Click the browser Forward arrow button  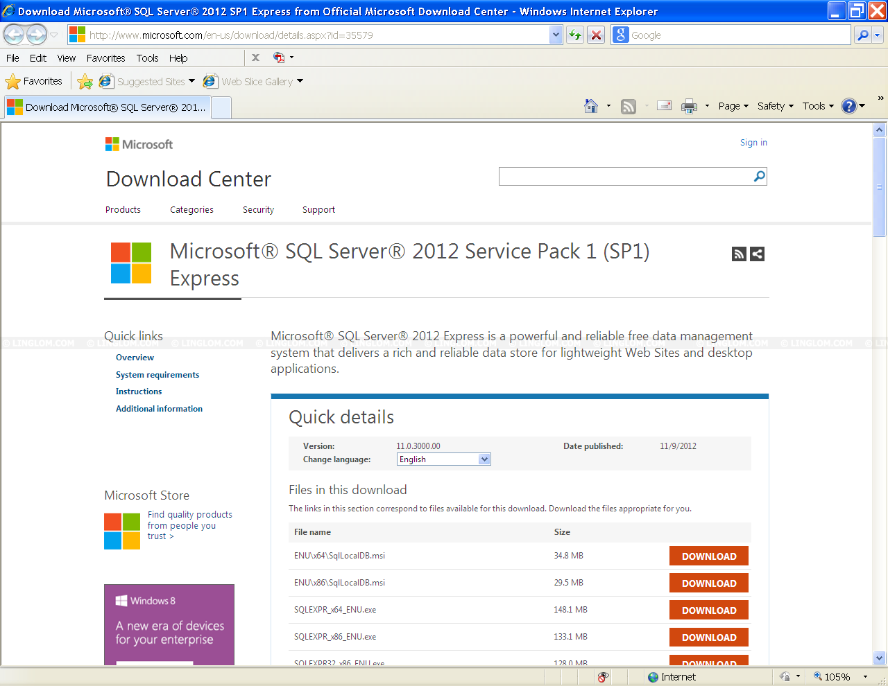37,34
